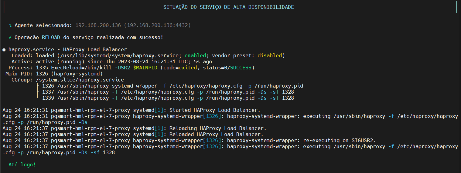Click the yellow disabled vendor preset text
Viewport: 461px width, 173px height.
coord(270,55)
